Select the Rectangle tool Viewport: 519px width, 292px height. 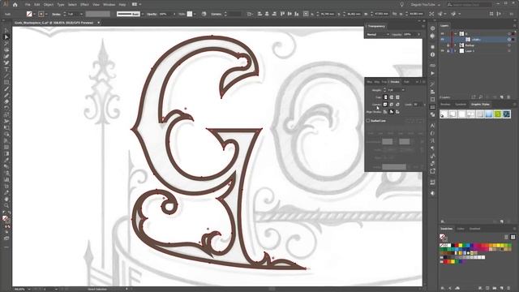tap(6, 82)
